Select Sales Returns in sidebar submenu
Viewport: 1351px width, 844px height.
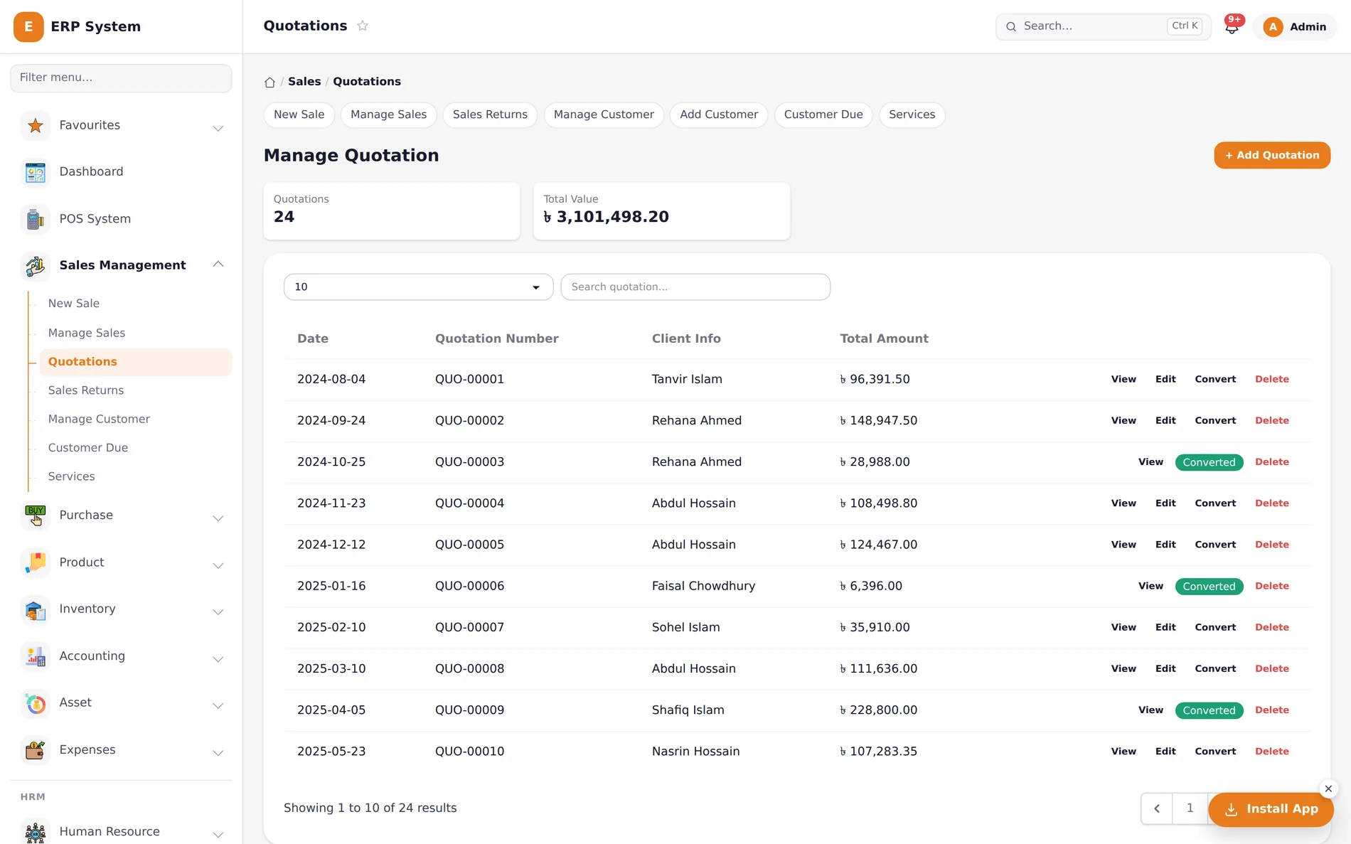tap(86, 390)
